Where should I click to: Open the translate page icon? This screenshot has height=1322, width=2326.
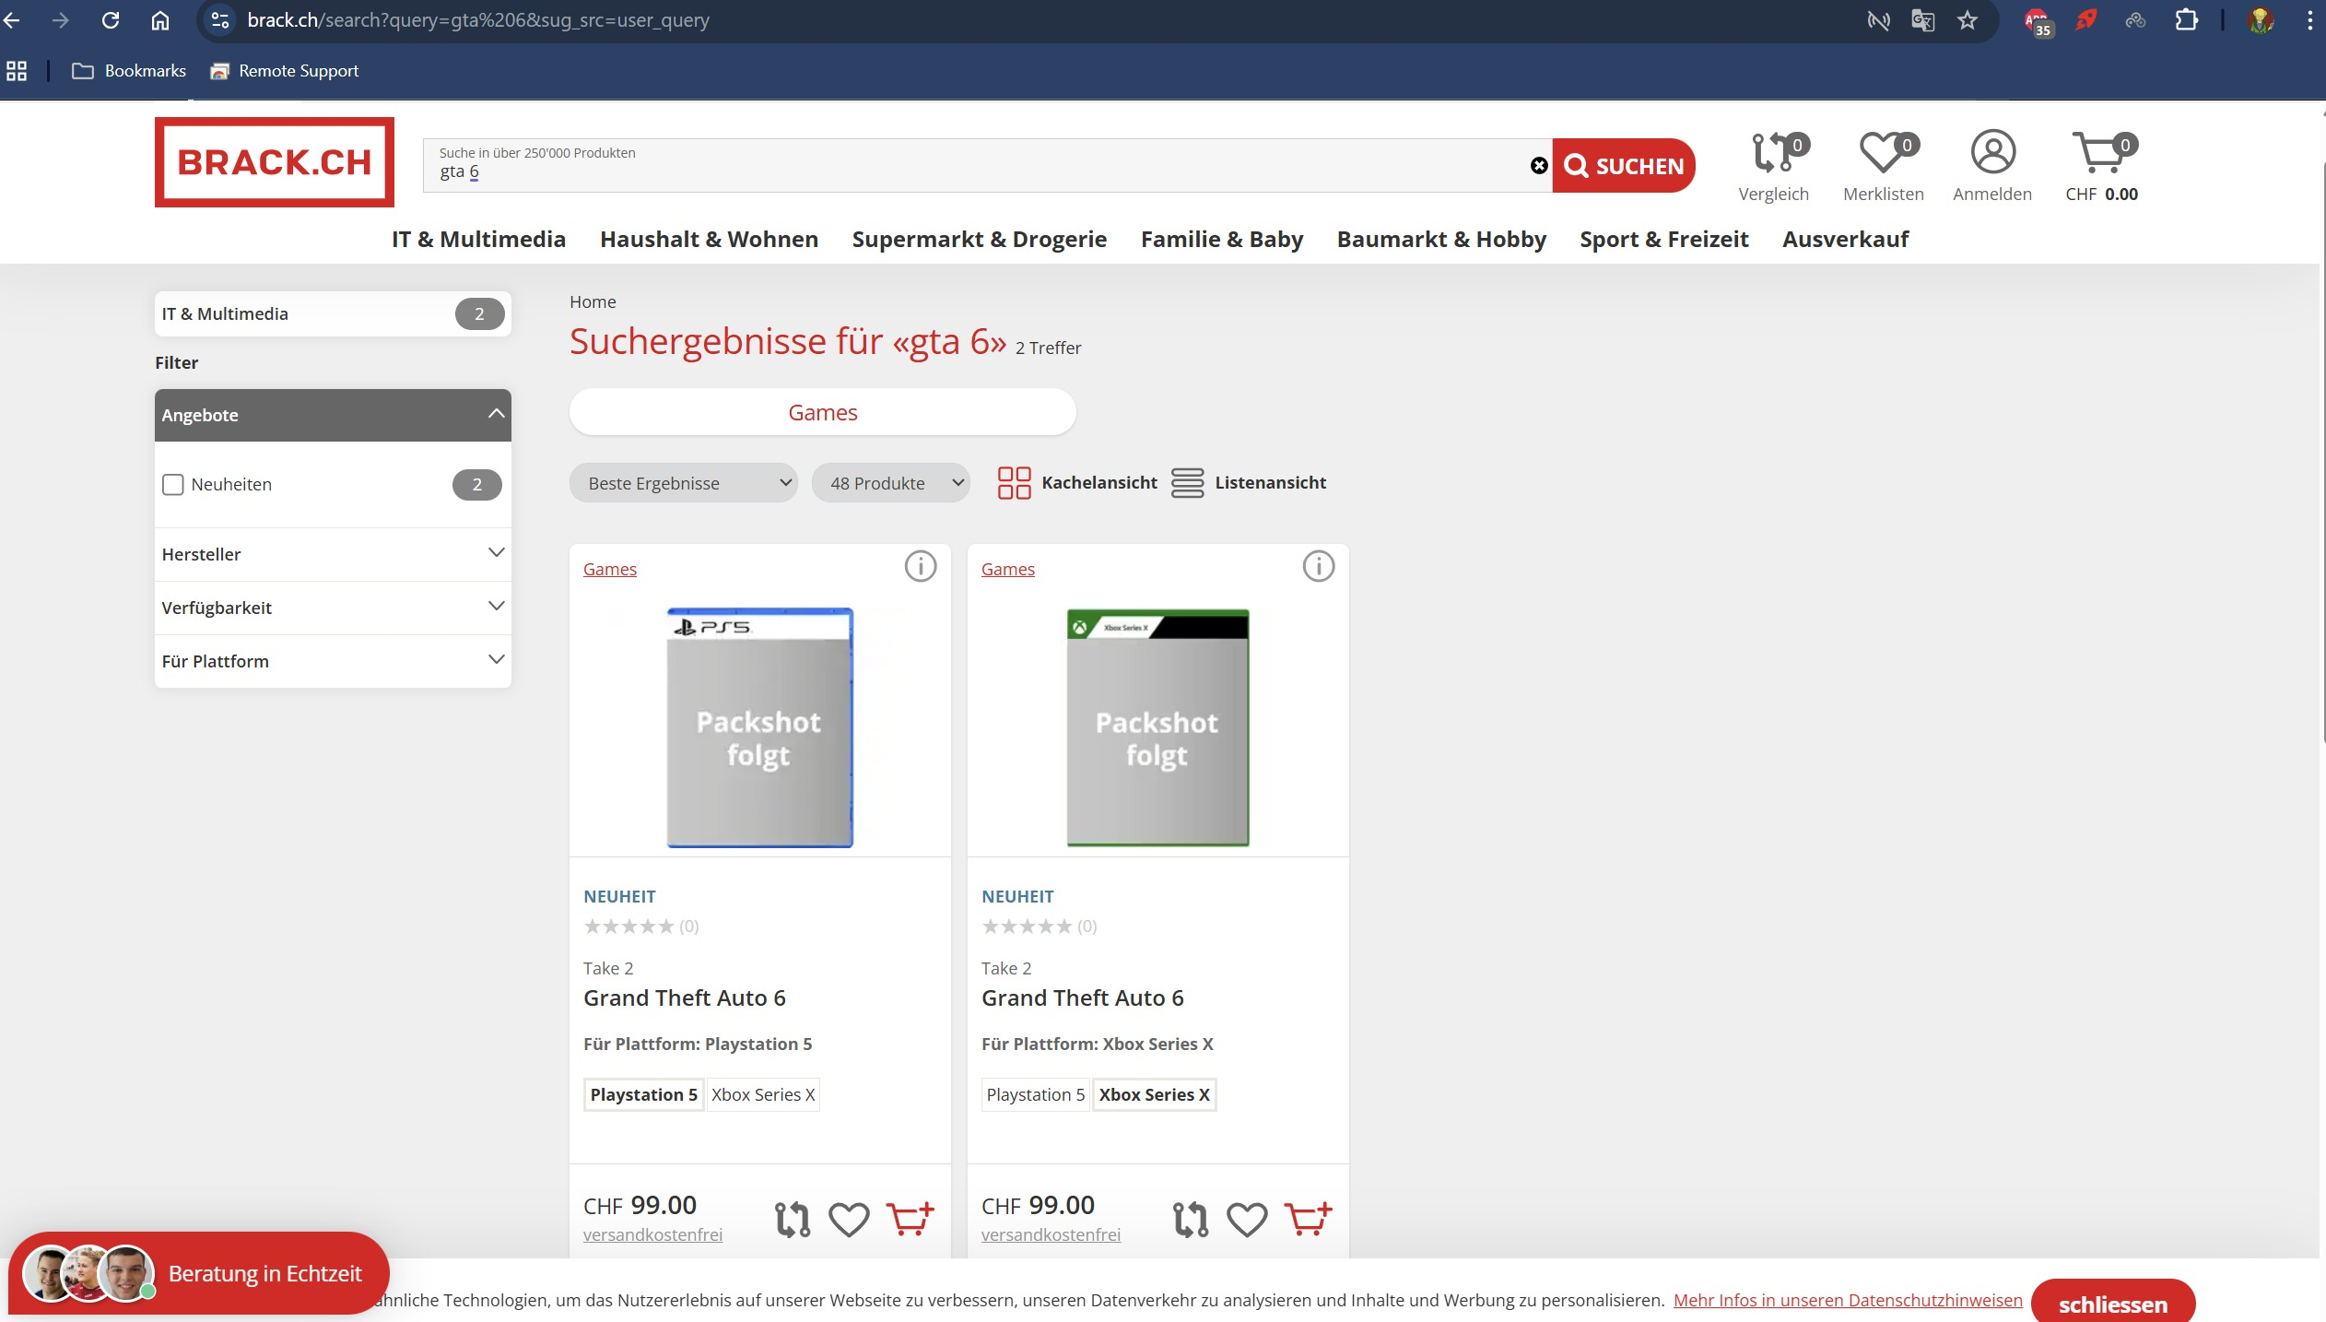click(1923, 20)
